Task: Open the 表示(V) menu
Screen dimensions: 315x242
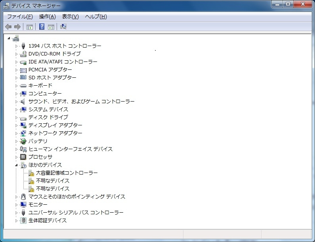Action: coord(70,17)
